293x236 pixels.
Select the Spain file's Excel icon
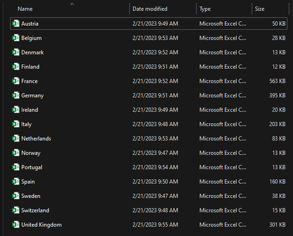click(16, 182)
